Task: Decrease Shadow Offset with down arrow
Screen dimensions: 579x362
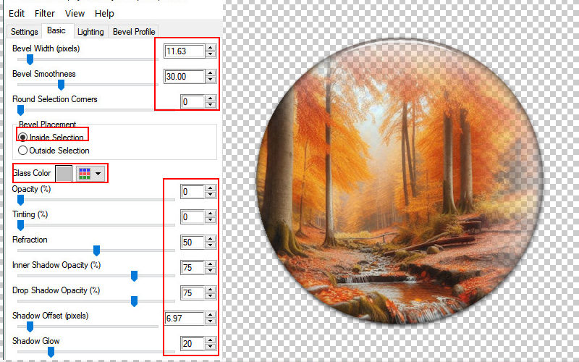Action: pos(210,321)
